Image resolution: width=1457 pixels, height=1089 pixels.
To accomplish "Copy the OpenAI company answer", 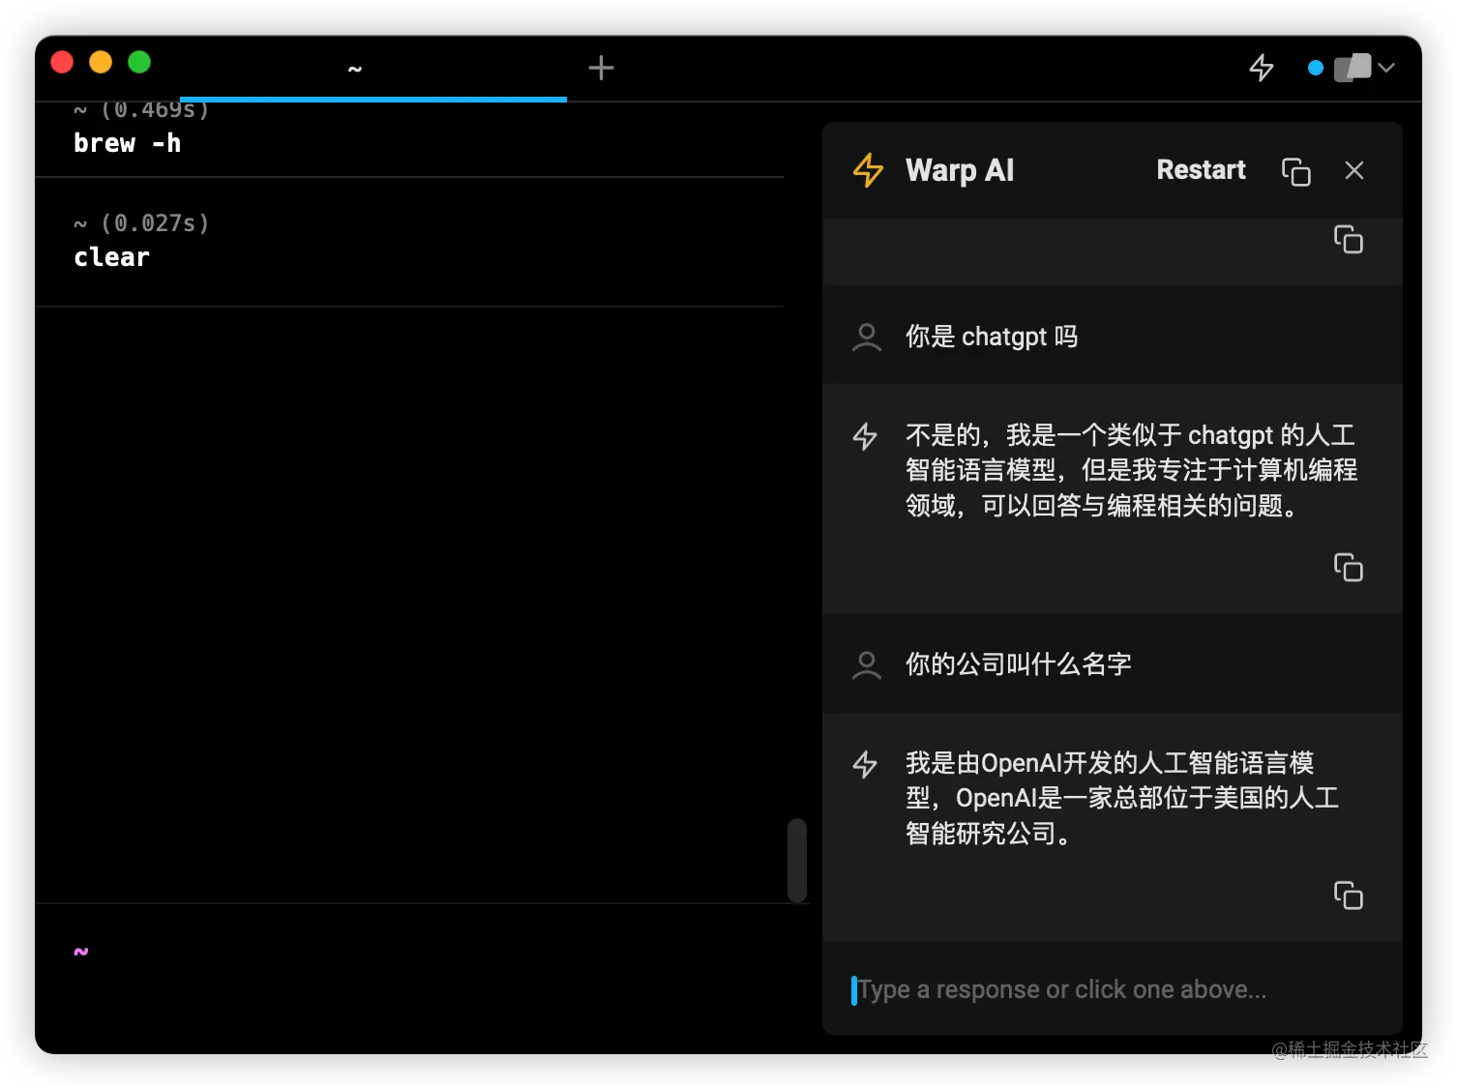I will (x=1349, y=895).
